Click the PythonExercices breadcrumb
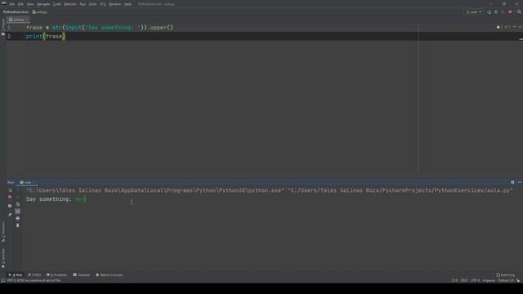This screenshot has width=523, height=294. (x=16, y=12)
